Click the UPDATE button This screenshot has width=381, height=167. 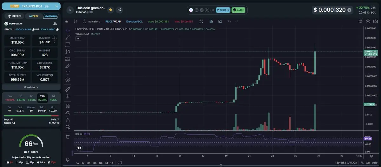(x=223, y=10)
